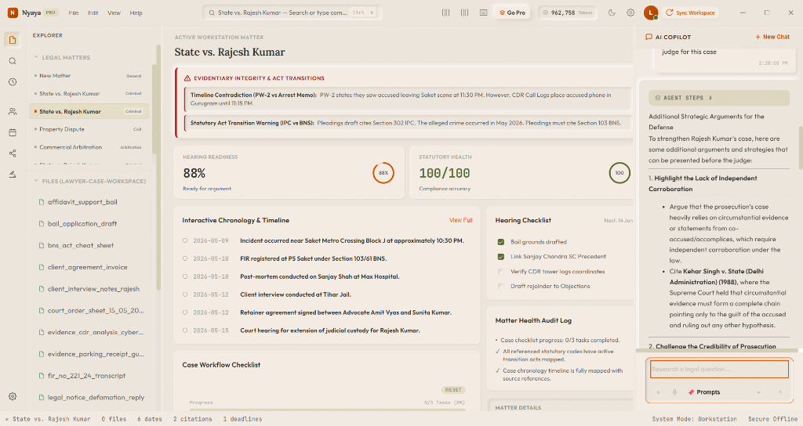Open the calendar icon in left sidebar
The width and height of the screenshot is (803, 426).
[13, 132]
